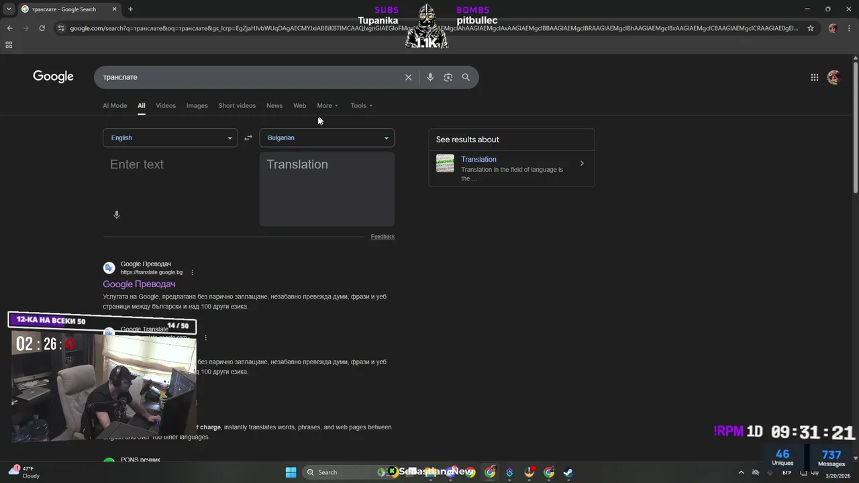Click the translate.google.bg URL
859x483 pixels.
(152, 272)
